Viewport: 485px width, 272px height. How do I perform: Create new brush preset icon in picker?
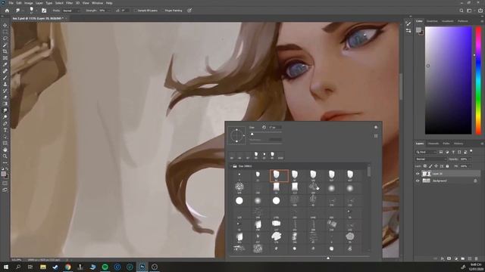coord(376,136)
